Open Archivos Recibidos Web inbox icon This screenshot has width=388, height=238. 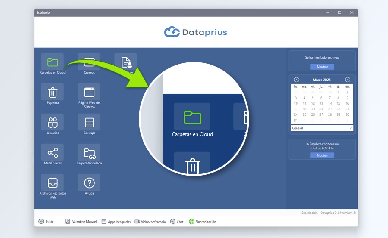point(53,182)
